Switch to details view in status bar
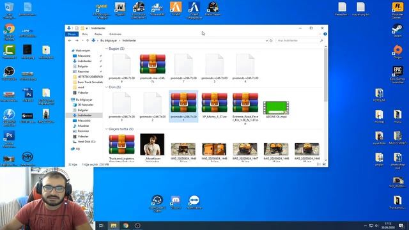Image resolution: width=409 pixels, height=230 pixels. pyautogui.click(x=319, y=165)
